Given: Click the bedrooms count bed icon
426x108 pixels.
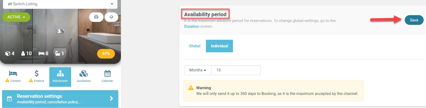Looking at the screenshot, I should pyautogui.click(x=41, y=53).
